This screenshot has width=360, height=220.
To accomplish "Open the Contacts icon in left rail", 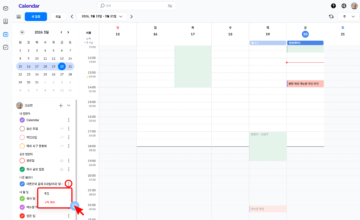I will coord(6,21).
